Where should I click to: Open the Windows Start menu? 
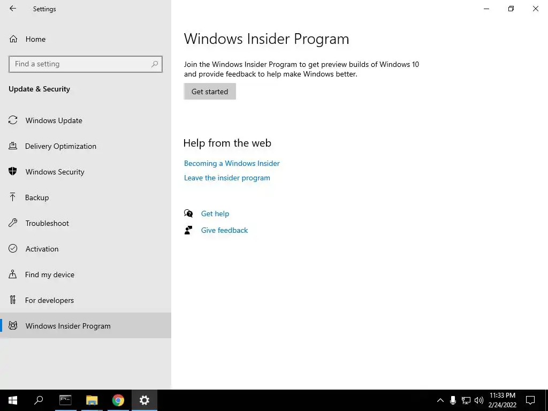[x=13, y=400]
